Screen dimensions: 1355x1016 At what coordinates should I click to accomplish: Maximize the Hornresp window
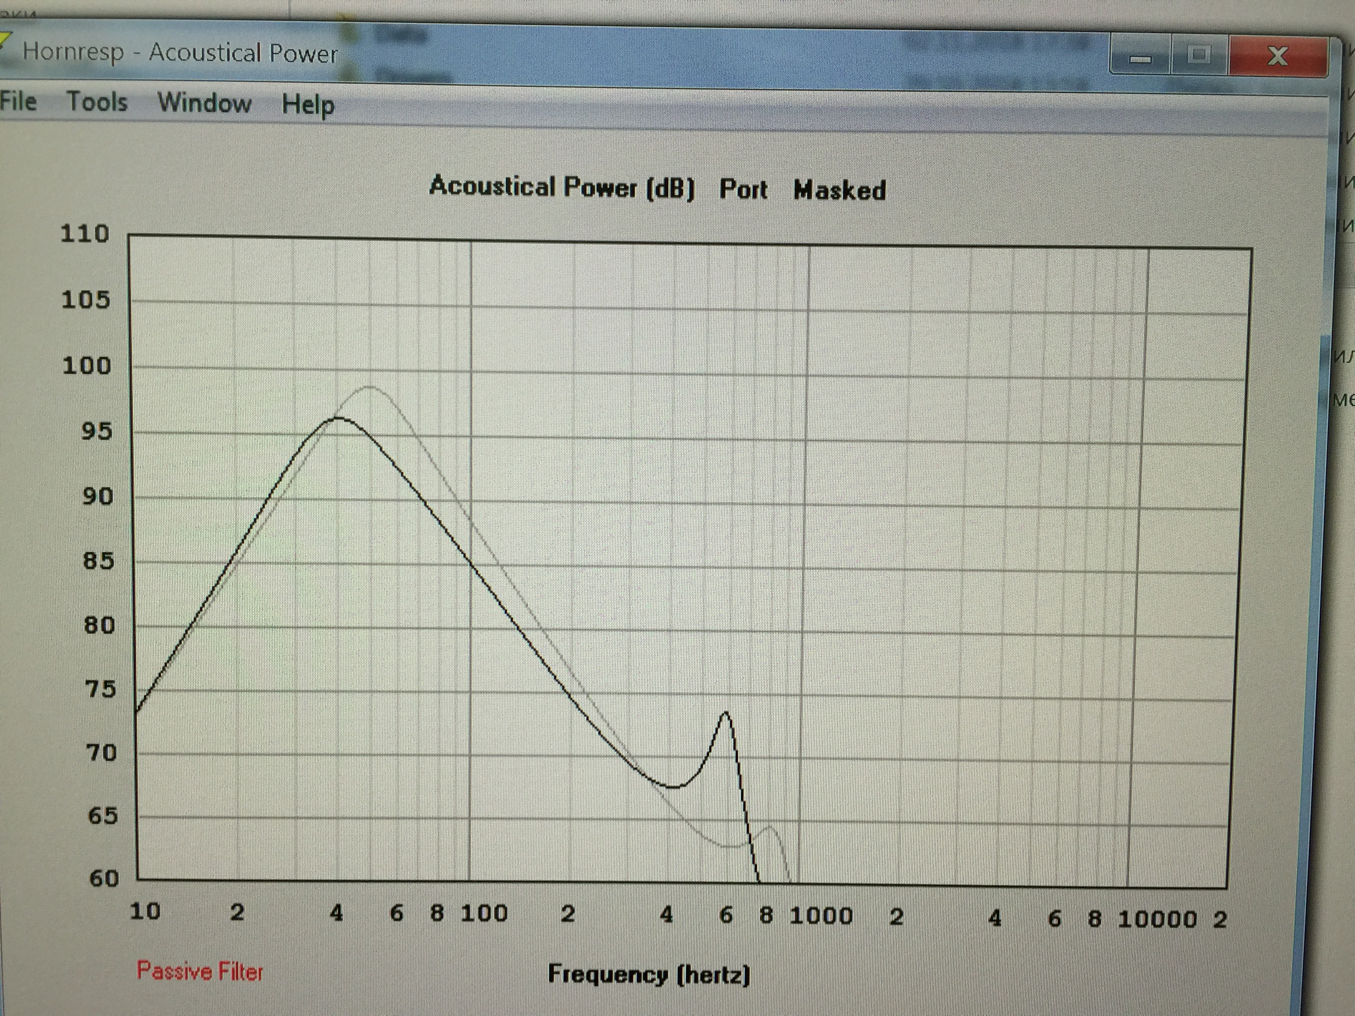click(x=1199, y=56)
